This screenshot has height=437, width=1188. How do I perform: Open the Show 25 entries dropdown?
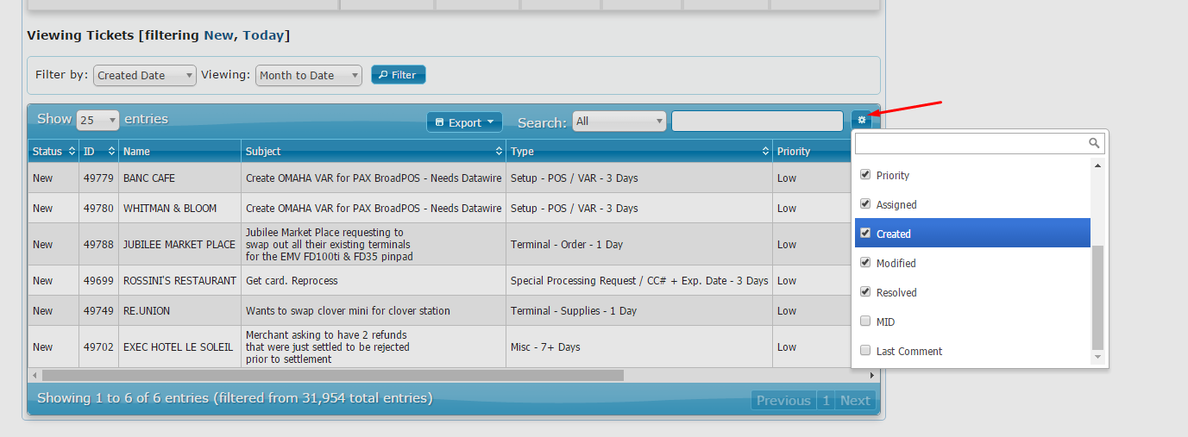pyautogui.click(x=97, y=121)
